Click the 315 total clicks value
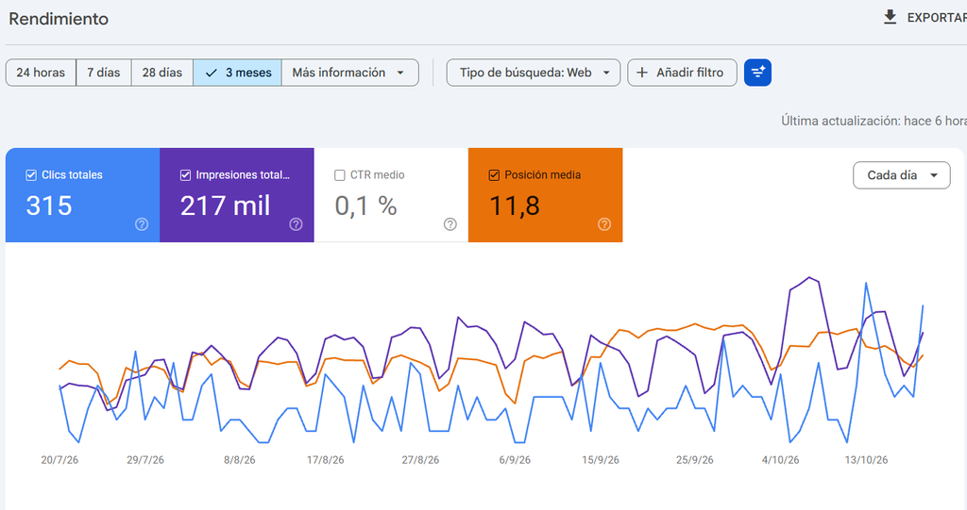Viewport: 967px width, 510px height. click(49, 206)
